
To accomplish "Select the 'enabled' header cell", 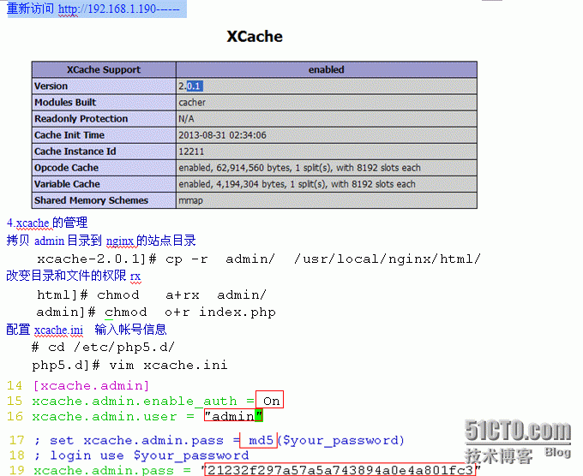I will [x=326, y=70].
